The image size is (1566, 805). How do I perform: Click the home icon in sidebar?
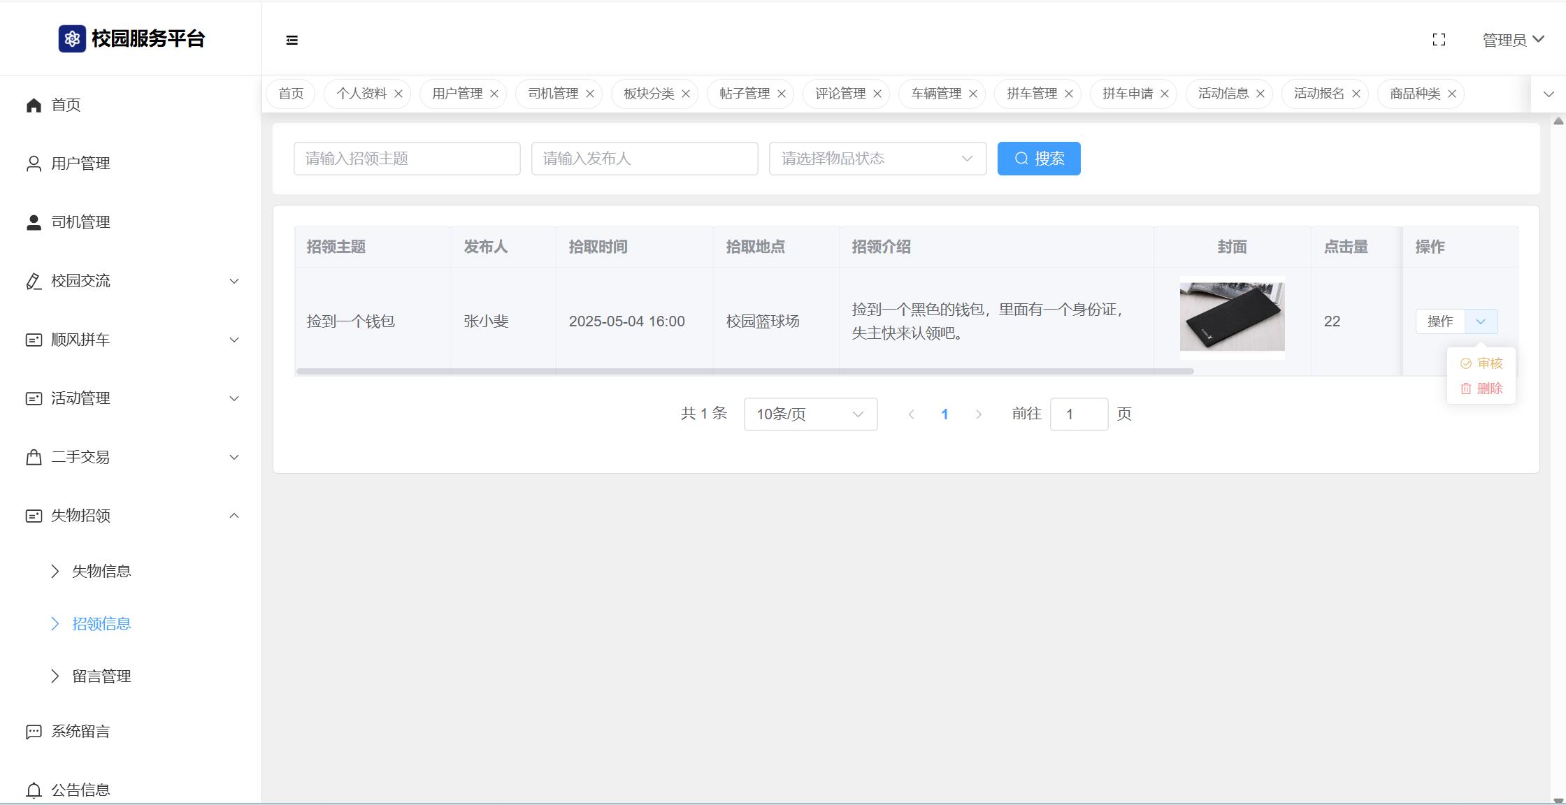coord(34,106)
